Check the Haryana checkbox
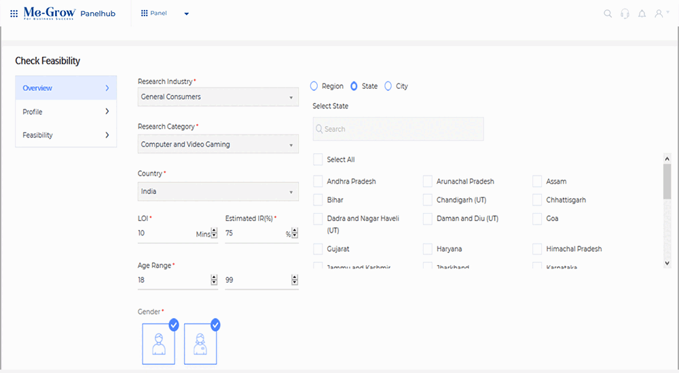Screen dimensions: 679x373 [427, 249]
